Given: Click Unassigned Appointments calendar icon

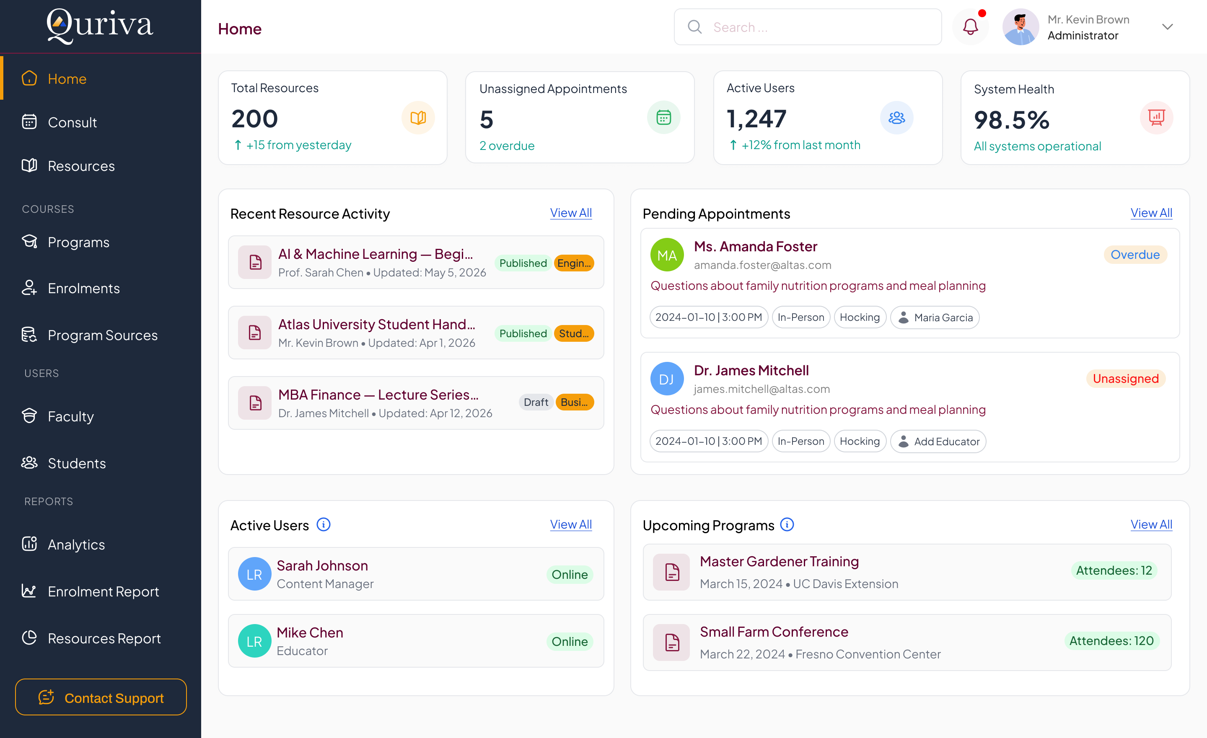Looking at the screenshot, I should coord(663,118).
